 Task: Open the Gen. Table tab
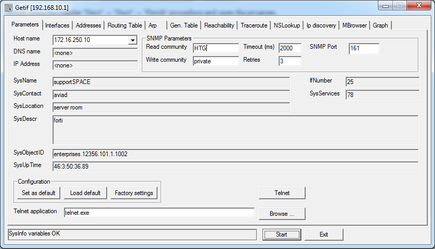coord(183,25)
